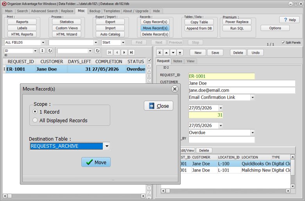
Task: Click the HTML Wizard button
Action: [x=66, y=34]
